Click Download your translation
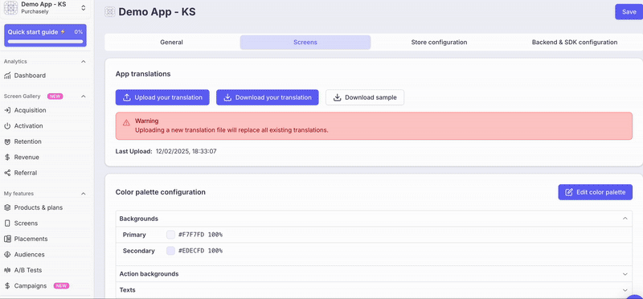Image resolution: width=643 pixels, height=299 pixels. [x=268, y=97]
